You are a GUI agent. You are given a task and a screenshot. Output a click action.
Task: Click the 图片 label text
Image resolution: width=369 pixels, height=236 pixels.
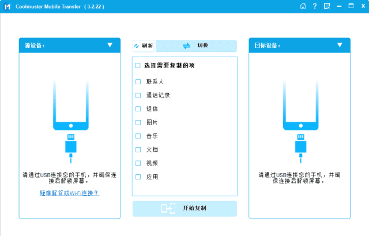pyautogui.click(x=152, y=122)
